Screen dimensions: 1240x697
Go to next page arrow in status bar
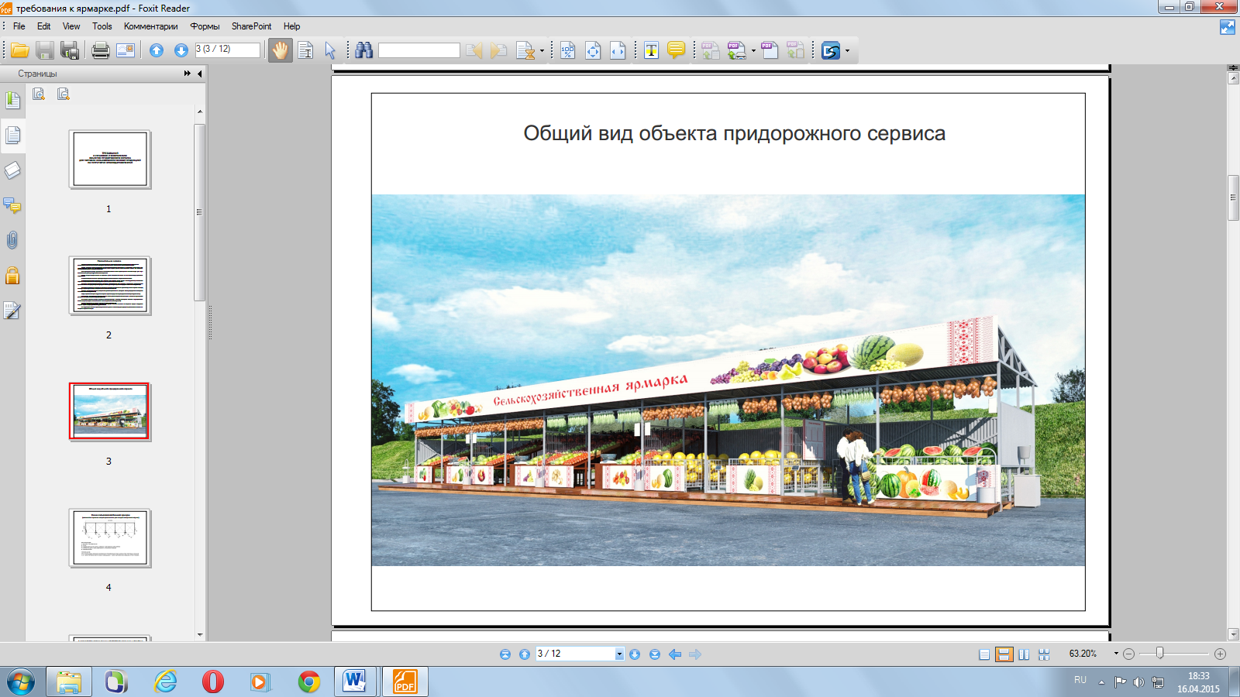635,654
